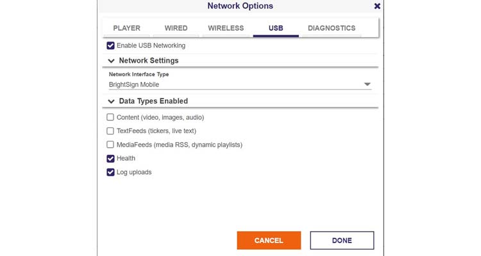Collapse the Data Types Enabled chevron
The image size is (481, 256).
tap(111, 101)
